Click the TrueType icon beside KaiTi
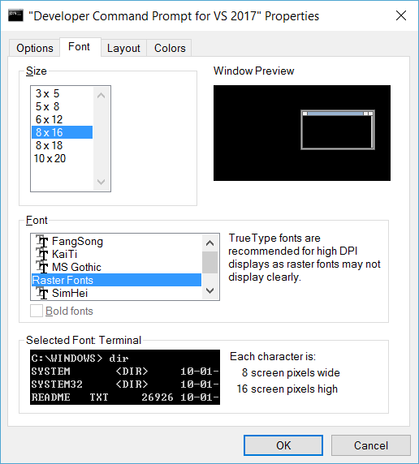Image resolution: width=419 pixels, height=464 pixels. click(42, 254)
